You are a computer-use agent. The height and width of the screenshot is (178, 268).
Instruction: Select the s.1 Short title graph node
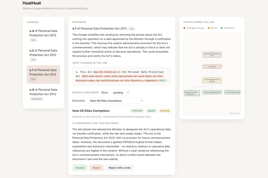212,67
